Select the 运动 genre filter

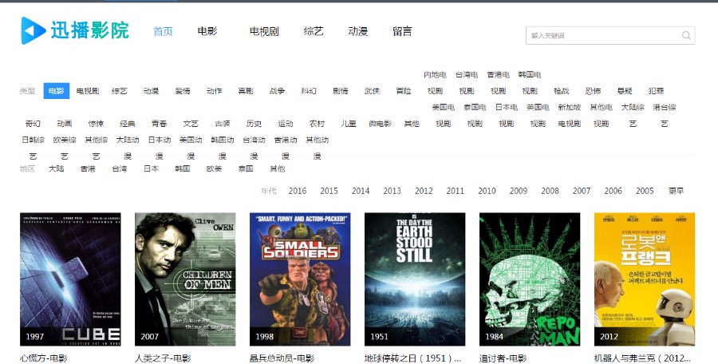point(286,123)
